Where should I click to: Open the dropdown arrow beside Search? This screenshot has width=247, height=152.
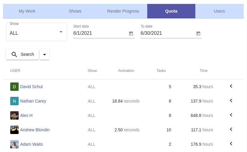(x=44, y=55)
